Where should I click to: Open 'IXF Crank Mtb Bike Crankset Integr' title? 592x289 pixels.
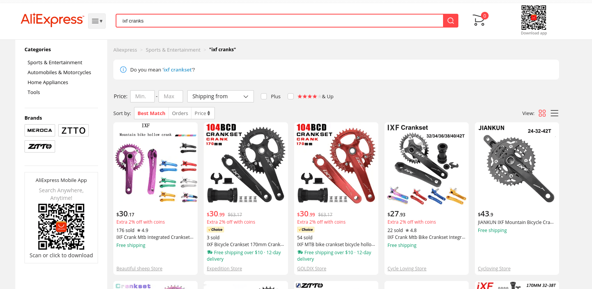pyautogui.click(x=426, y=237)
